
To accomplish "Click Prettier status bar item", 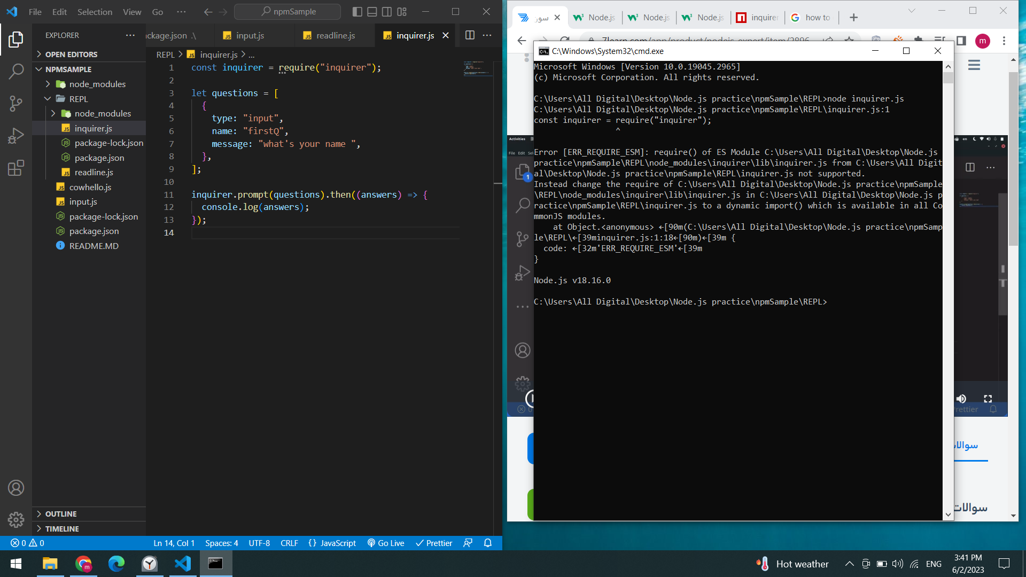I will tap(433, 543).
